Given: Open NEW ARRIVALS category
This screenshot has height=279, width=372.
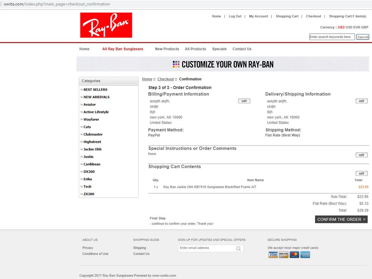Looking at the screenshot, I should tap(97, 97).
